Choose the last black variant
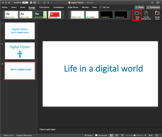Viewport: 162px width, 137px height. [x=121, y=15]
